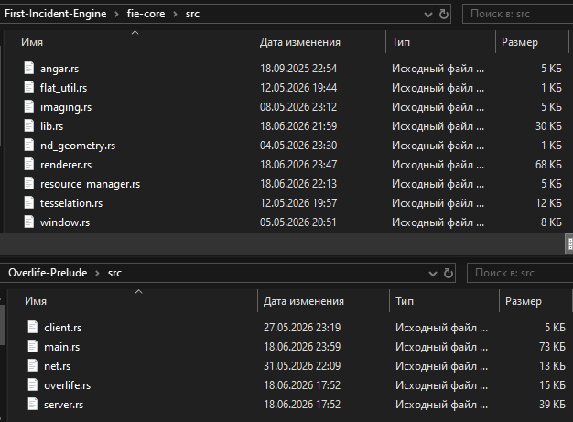Go to fie-core breadcrumb folder
This screenshot has width=573, height=422.
[146, 14]
